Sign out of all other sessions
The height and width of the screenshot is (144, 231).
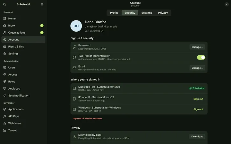88,118
